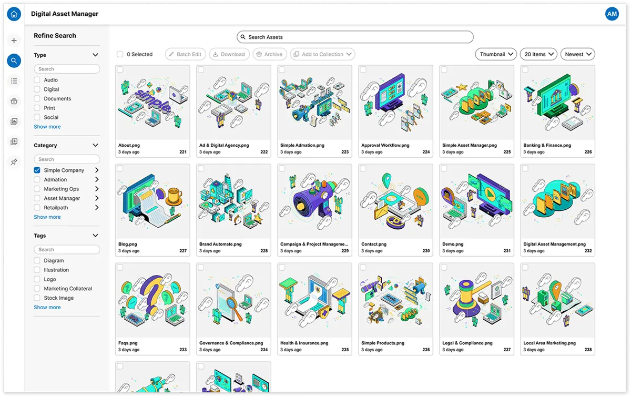This screenshot has width=631, height=397.
Task: Open the Legal & Compliance.png thumbnail
Action: pyautogui.click(x=476, y=300)
